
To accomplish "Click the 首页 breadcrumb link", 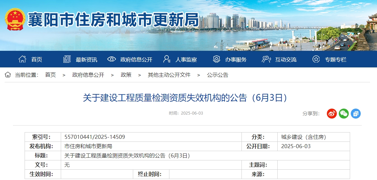I will coord(50,75).
